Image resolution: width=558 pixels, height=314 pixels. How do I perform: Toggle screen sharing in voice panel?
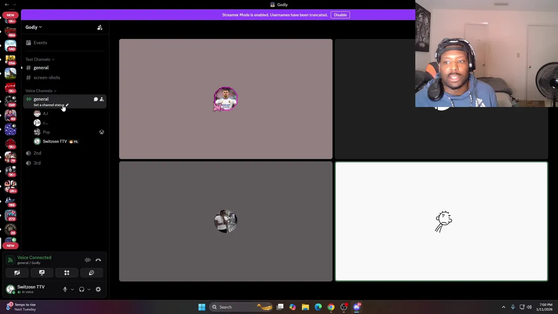(x=42, y=273)
